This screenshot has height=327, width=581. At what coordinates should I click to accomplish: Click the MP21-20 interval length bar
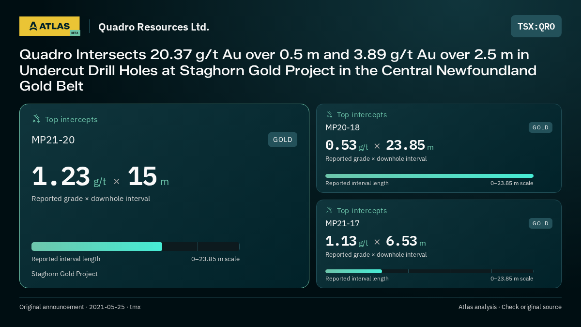click(x=136, y=247)
